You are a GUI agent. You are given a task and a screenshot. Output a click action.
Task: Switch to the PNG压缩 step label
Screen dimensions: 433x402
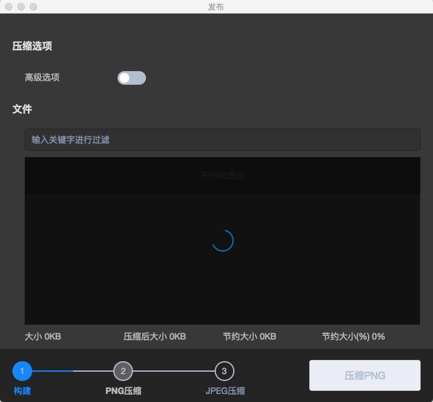click(123, 391)
